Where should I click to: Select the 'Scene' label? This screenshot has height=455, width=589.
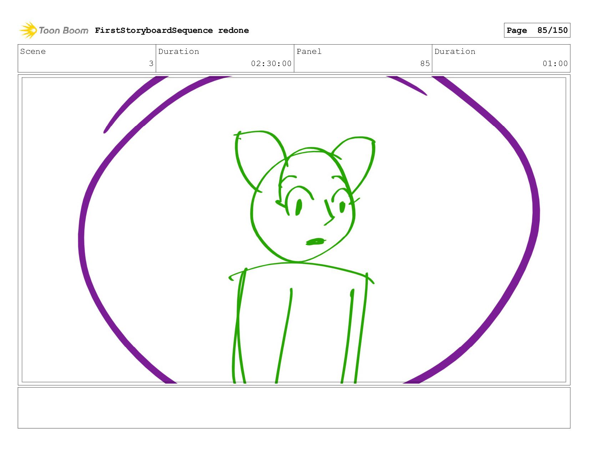pyautogui.click(x=33, y=51)
